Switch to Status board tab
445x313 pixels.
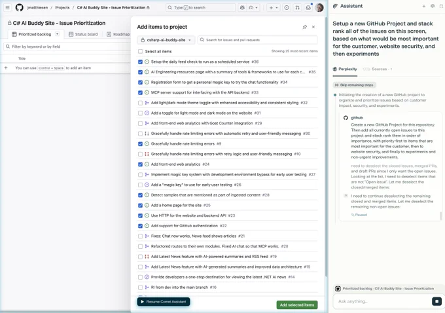coord(83,34)
